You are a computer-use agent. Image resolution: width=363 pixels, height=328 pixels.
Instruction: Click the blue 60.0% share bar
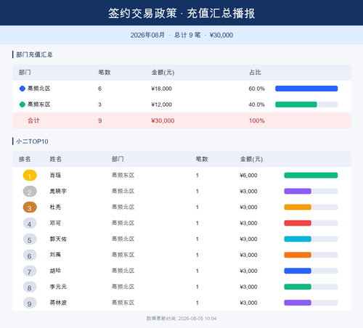(x=306, y=89)
